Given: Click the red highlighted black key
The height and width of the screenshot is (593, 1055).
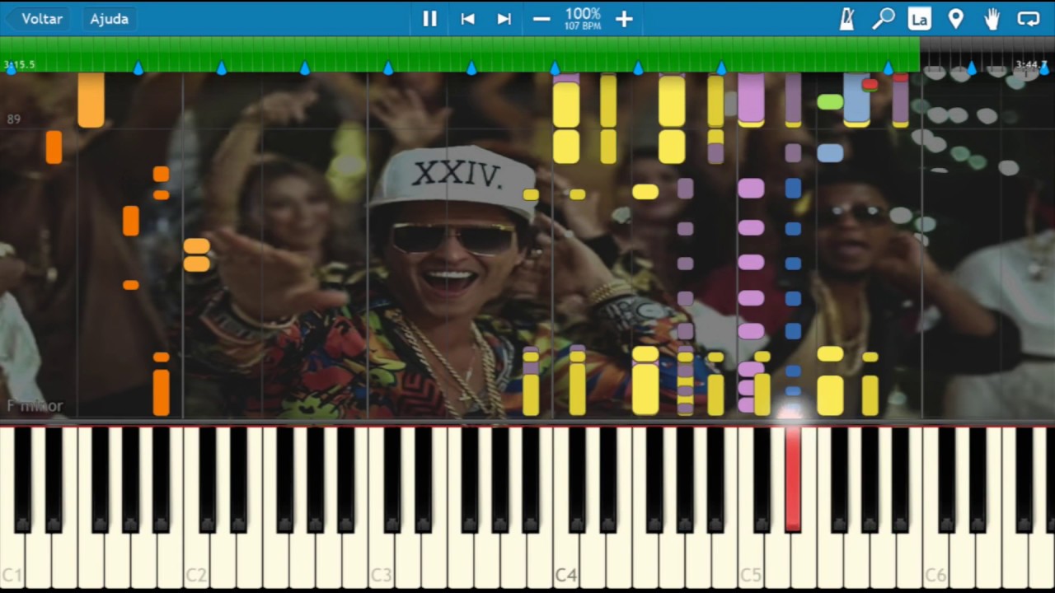Looking at the screenshot, I should [x=793, y=478].
